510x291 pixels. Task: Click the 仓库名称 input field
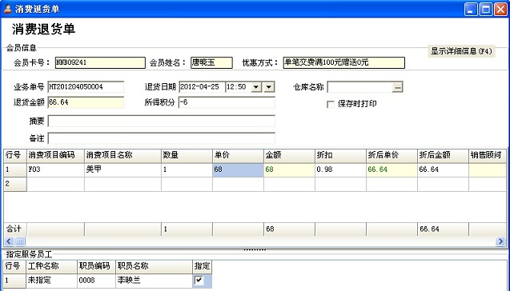pos(360,87)
